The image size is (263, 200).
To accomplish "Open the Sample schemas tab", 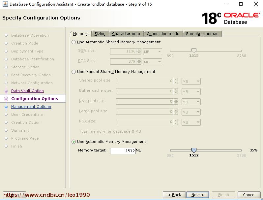I will (x=202, y=34).
